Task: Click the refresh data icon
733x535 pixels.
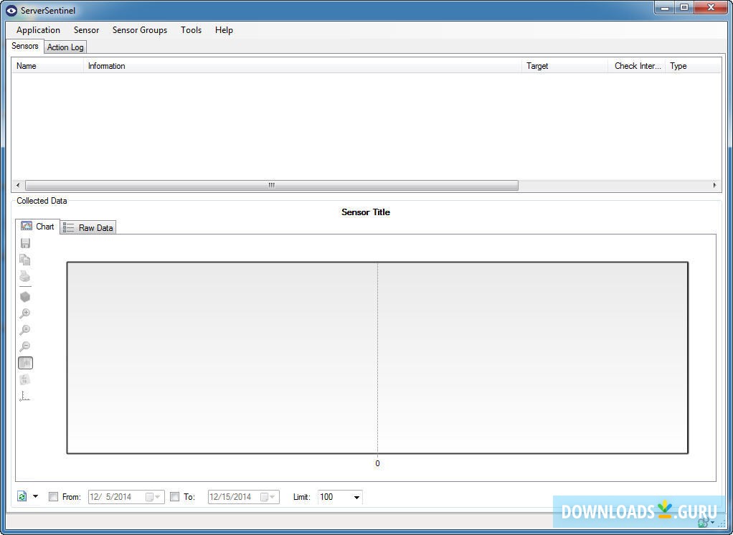Action: pyautogui.click(x=22, y=496)
